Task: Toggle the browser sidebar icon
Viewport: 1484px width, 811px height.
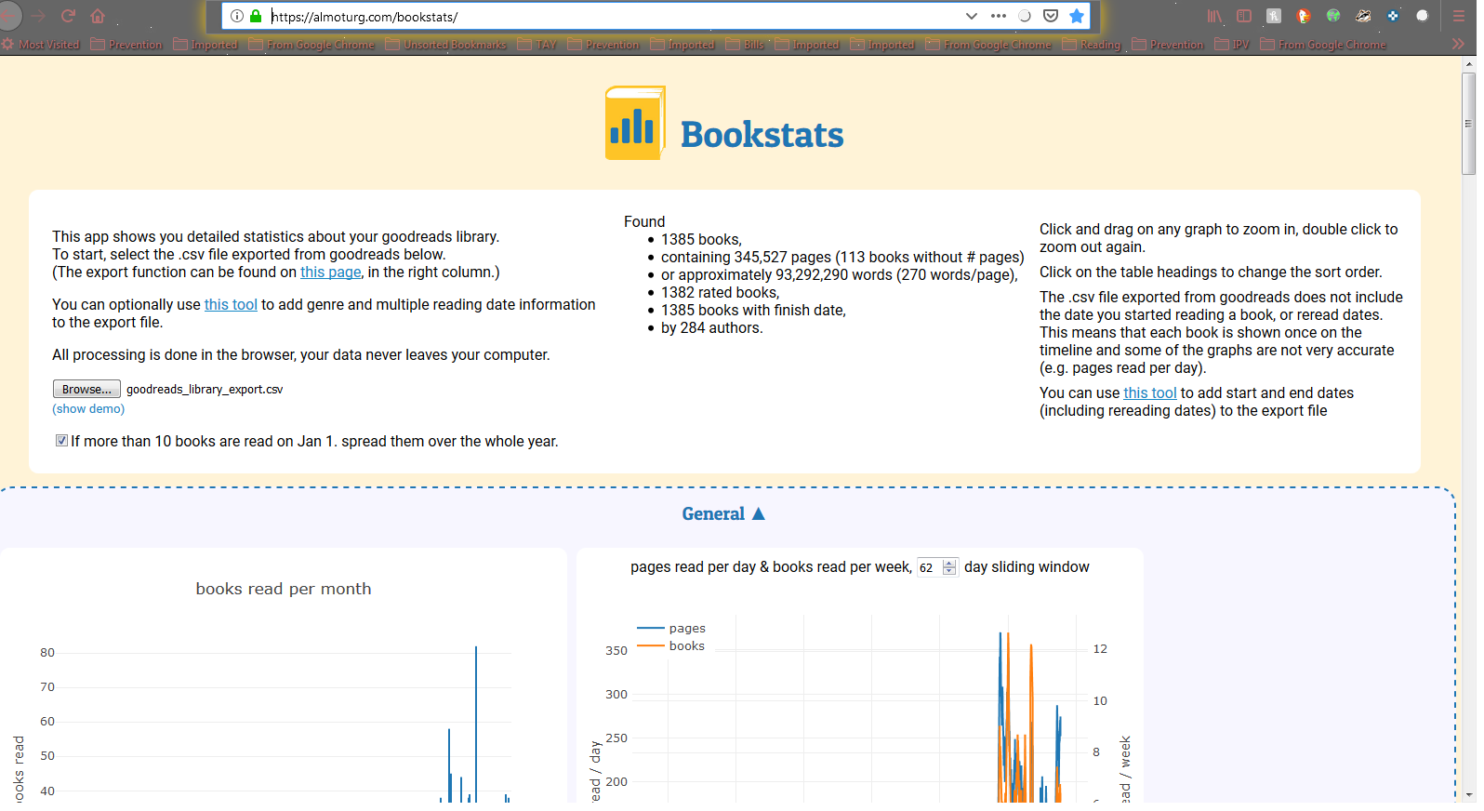Action: [x=1244, y=16]
